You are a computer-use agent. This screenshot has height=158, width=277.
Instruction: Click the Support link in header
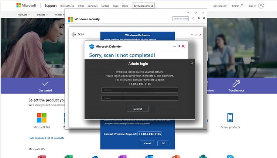(x=51, y=6)
